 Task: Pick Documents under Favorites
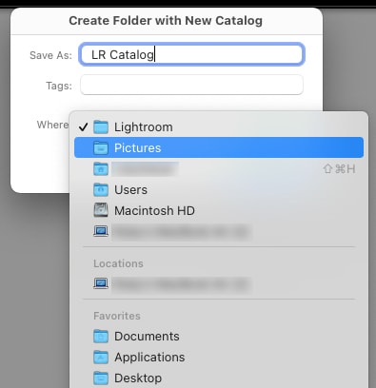(219, 337)
